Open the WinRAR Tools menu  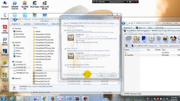click(x=141, y=34)
